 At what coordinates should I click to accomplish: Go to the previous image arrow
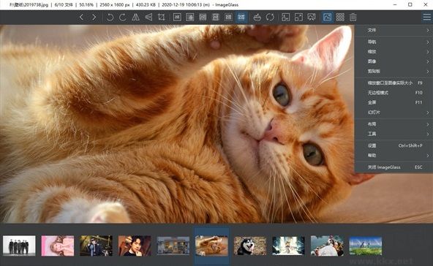[x=81, y=17]
